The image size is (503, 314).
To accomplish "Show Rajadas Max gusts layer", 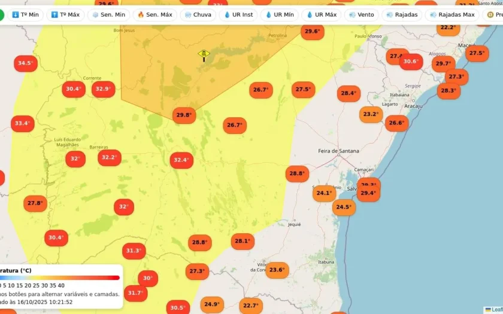I will (x=452, y=15).
